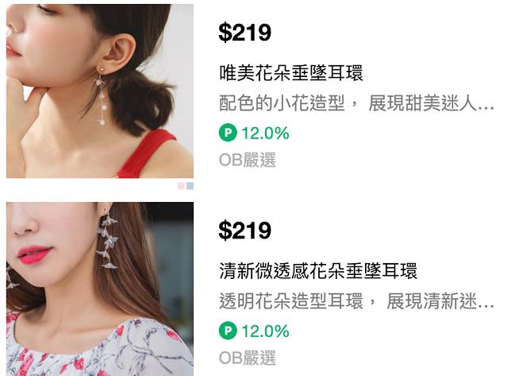This screenshot has width=511, height=376.
Task: Click the pink dangling earring in first photo
Action: coord(102,96)
